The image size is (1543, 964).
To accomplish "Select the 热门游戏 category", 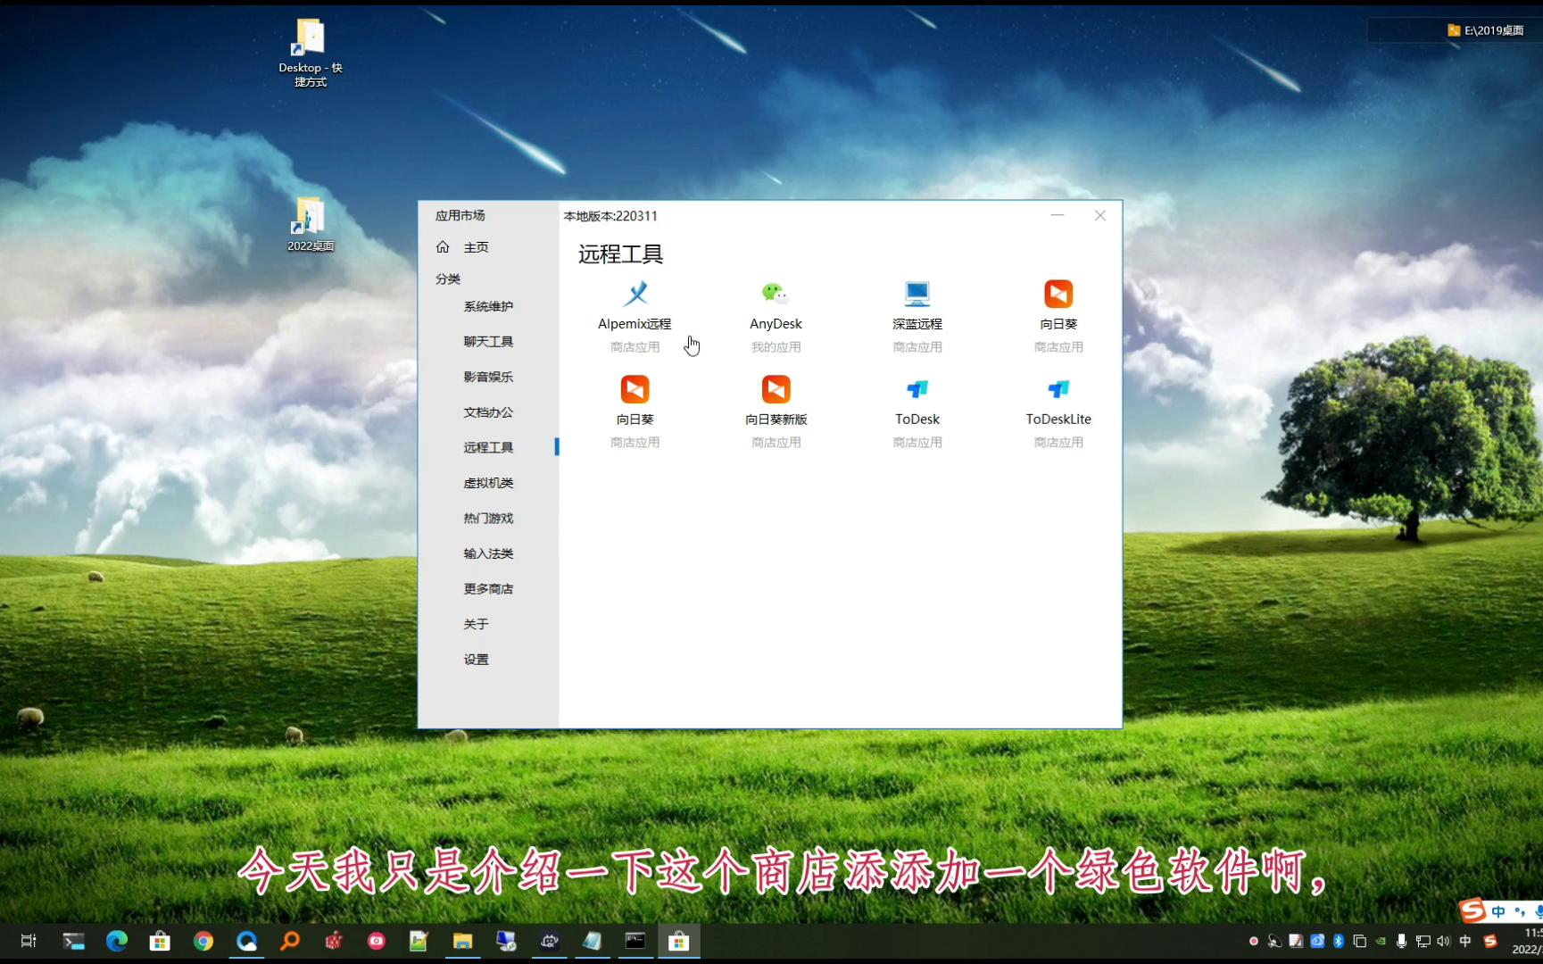I will pos(488,518).
